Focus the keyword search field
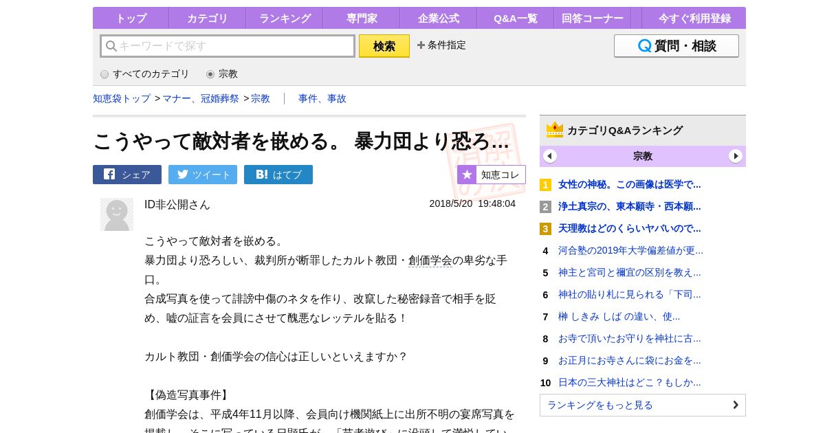The image size is (825, 433). coord(228,46)
